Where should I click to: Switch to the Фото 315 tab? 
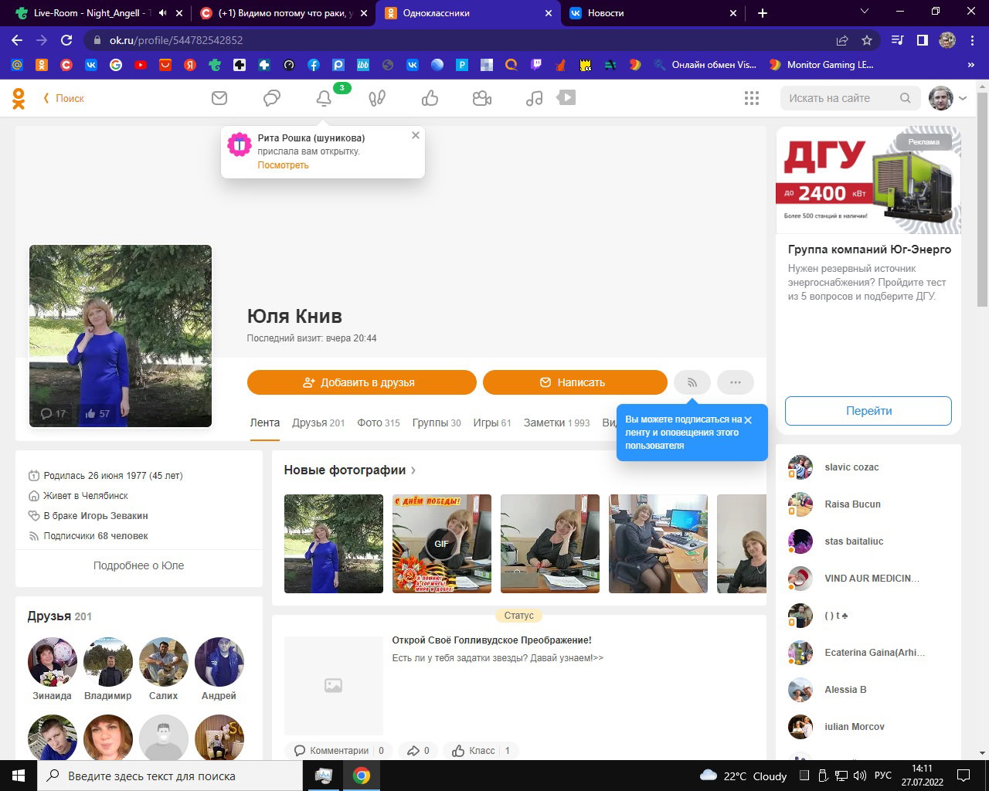[379, 423]
